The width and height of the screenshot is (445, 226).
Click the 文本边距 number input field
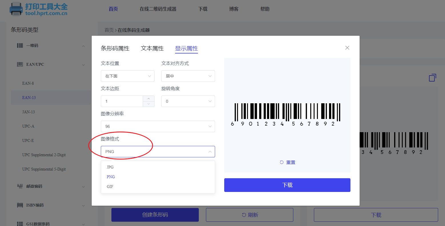(x=122, y=101)
